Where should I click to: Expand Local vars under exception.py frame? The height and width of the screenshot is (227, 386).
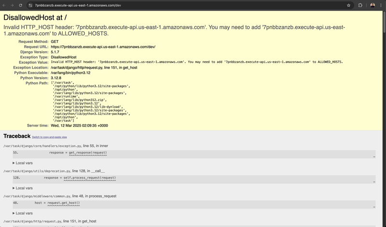(23, 163)
